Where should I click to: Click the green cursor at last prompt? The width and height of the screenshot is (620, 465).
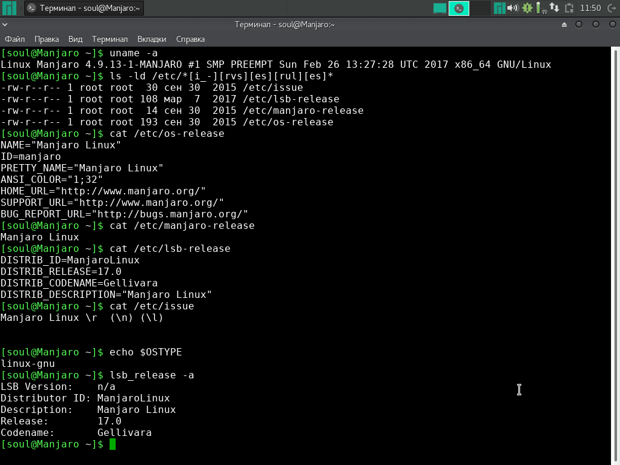click(113, 444)
